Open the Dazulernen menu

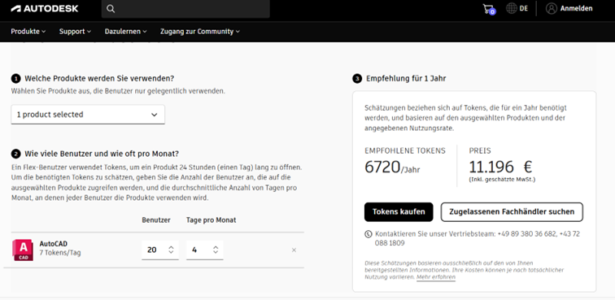(x=125, y=32)
